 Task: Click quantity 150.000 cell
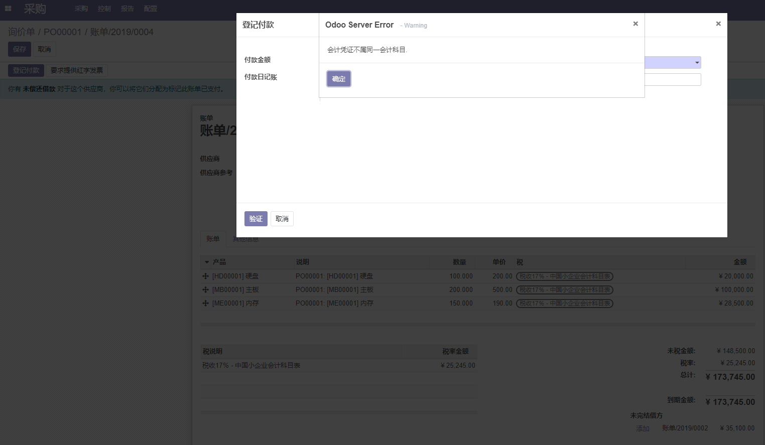(461, 303)
